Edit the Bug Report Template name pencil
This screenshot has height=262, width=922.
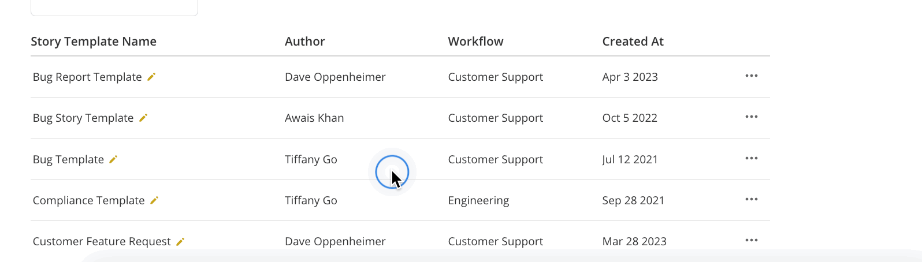pos(151,77)
